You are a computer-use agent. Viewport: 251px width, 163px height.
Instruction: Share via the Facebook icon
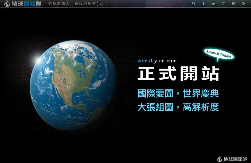203,4
